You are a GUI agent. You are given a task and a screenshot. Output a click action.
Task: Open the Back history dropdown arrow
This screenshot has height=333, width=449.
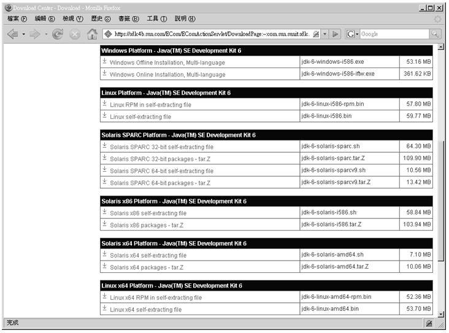tap(23, 34)
